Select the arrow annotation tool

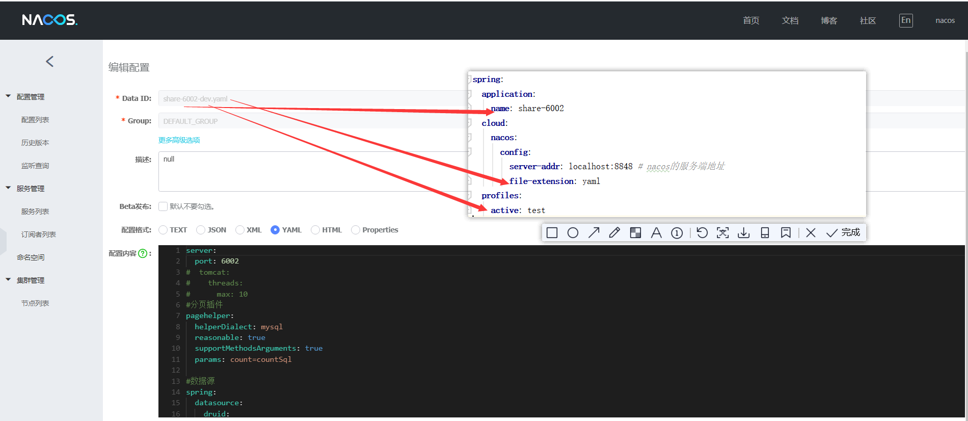[594, 233]
